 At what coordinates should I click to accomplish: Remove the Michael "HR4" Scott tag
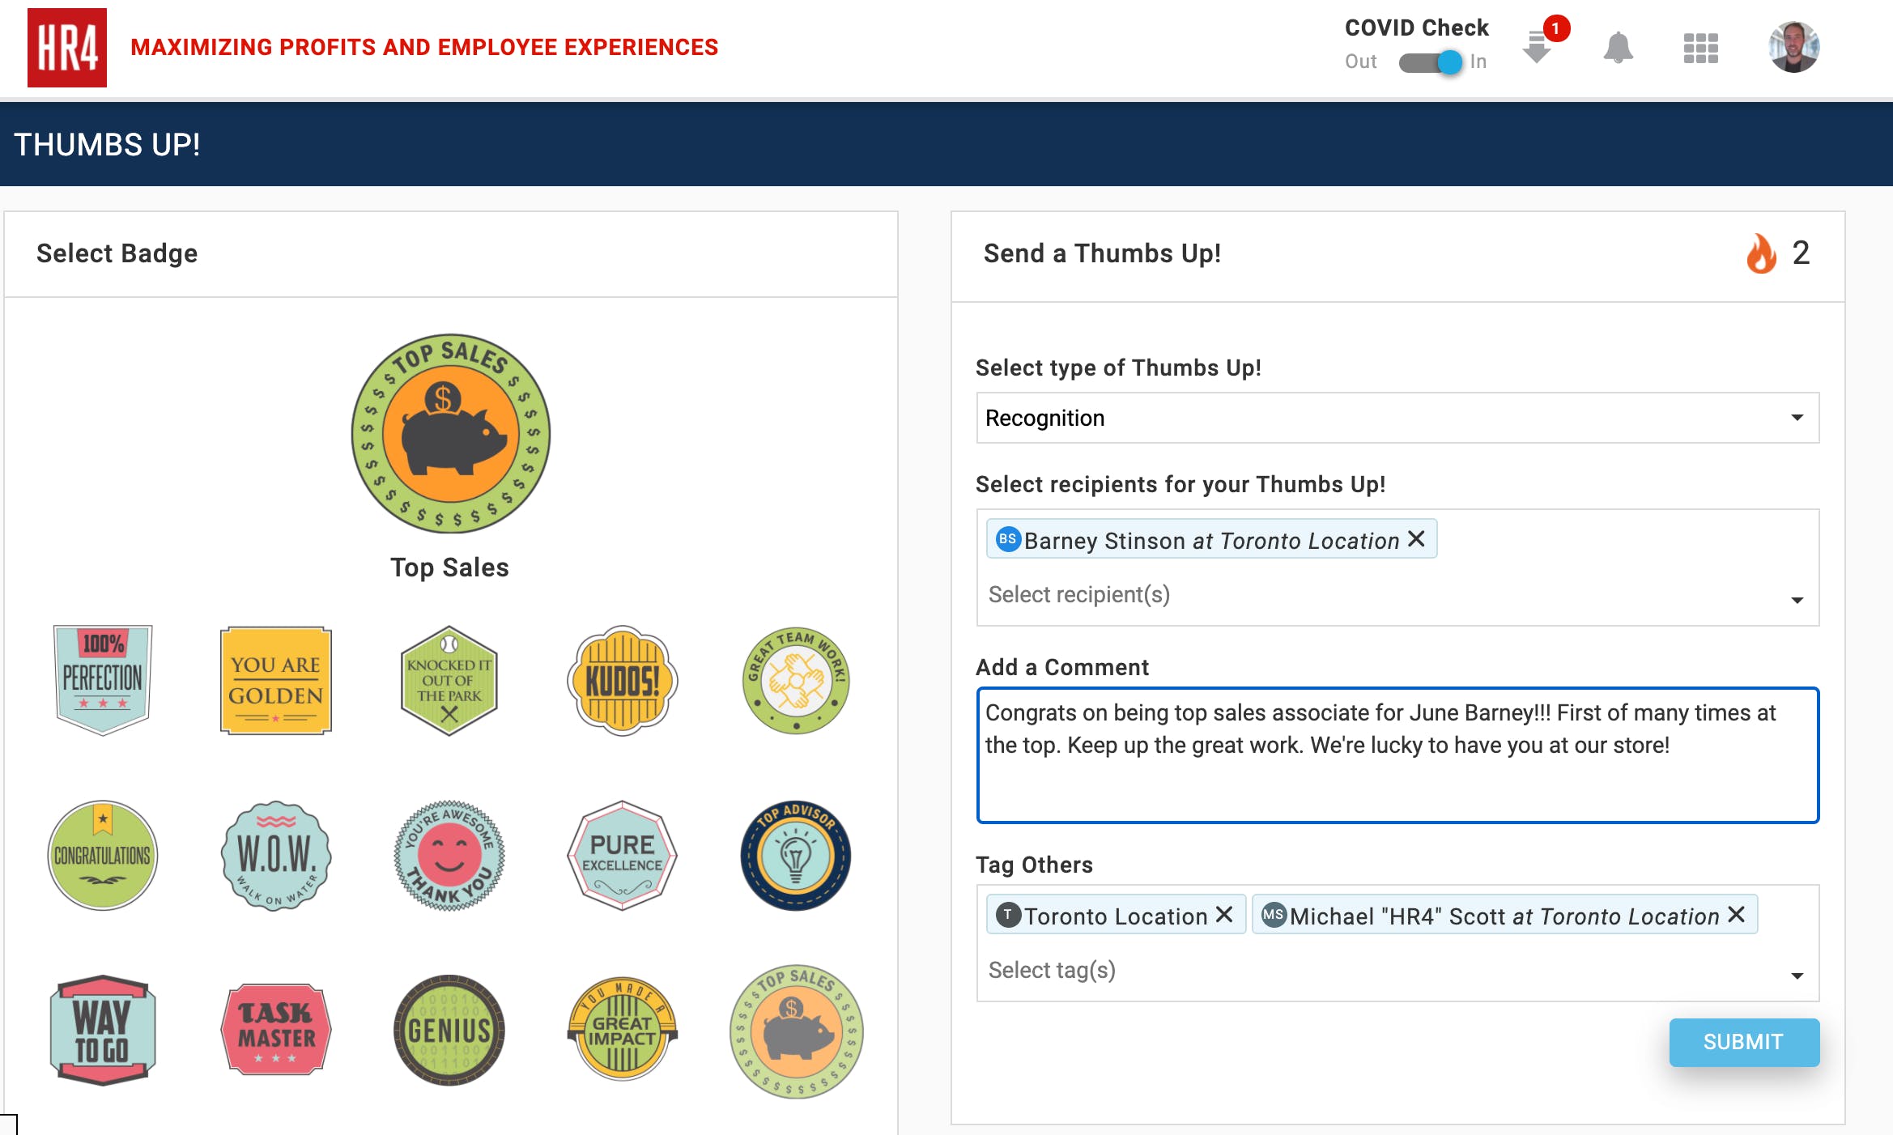[x=1736, y=915]
